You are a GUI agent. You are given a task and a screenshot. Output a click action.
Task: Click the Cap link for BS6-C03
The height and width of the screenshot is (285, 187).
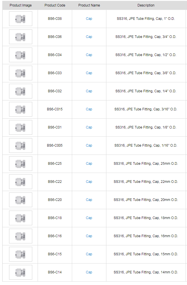point(89,73)
